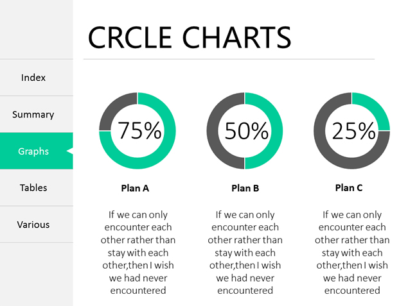Screen dimensions: 408x306
Task: Select the Plan B description paragraph
Action: pos(245,253)
